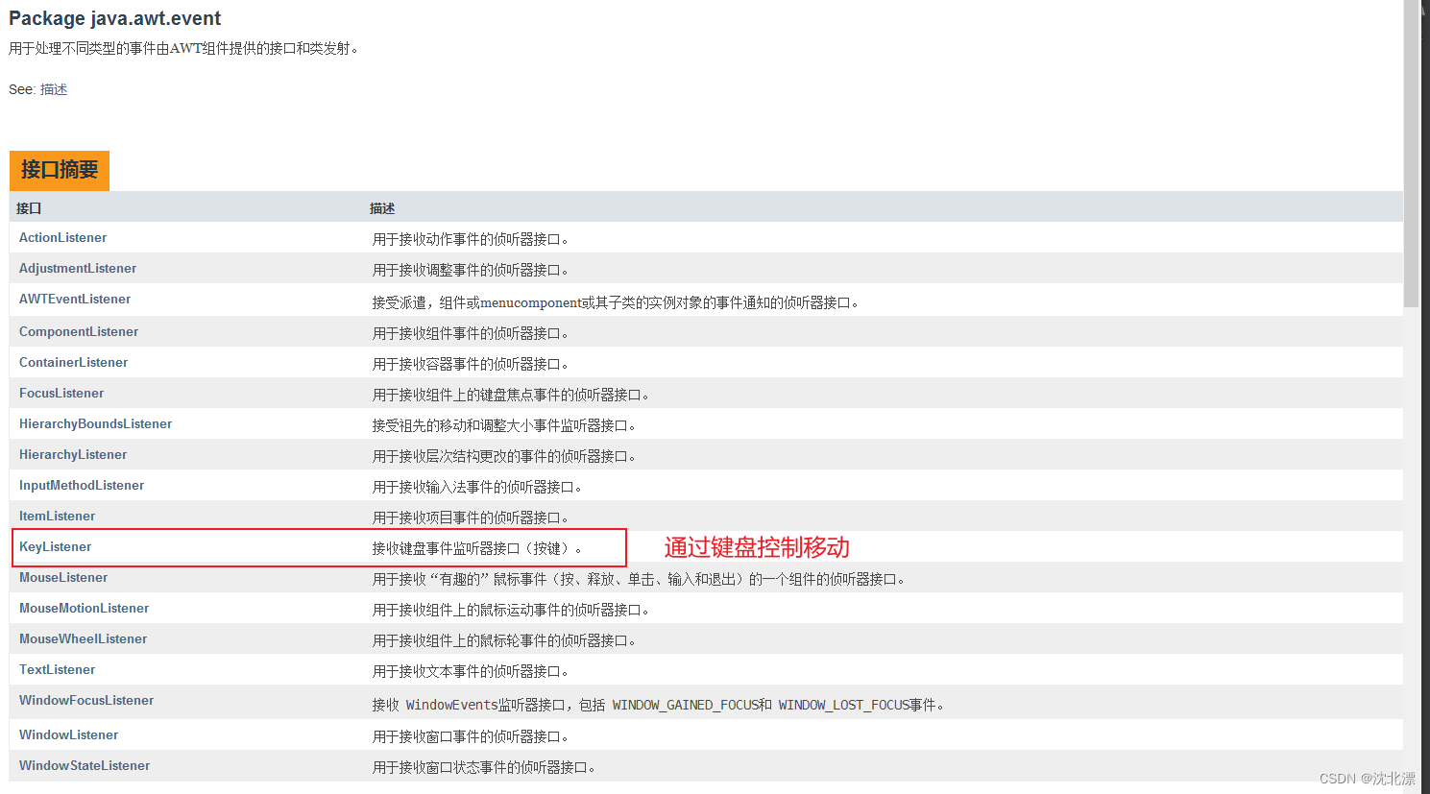
Task: Open the ComponentListener interface page
Action: click(78, 331)
